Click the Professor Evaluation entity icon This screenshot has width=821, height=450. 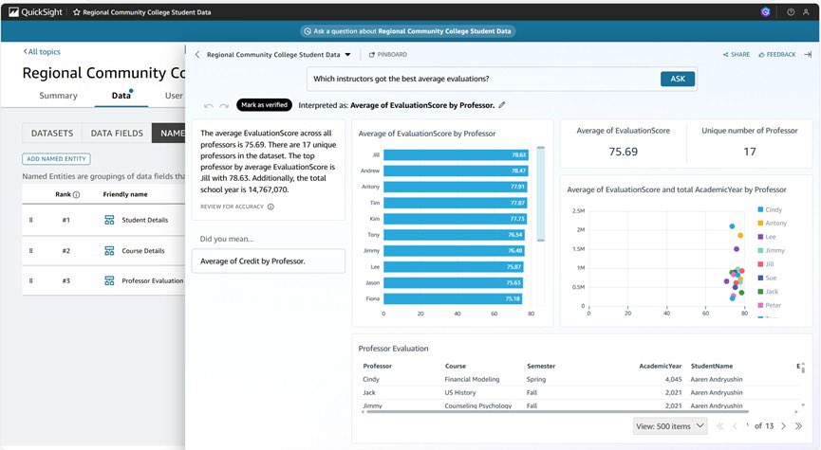coord(109,280)
